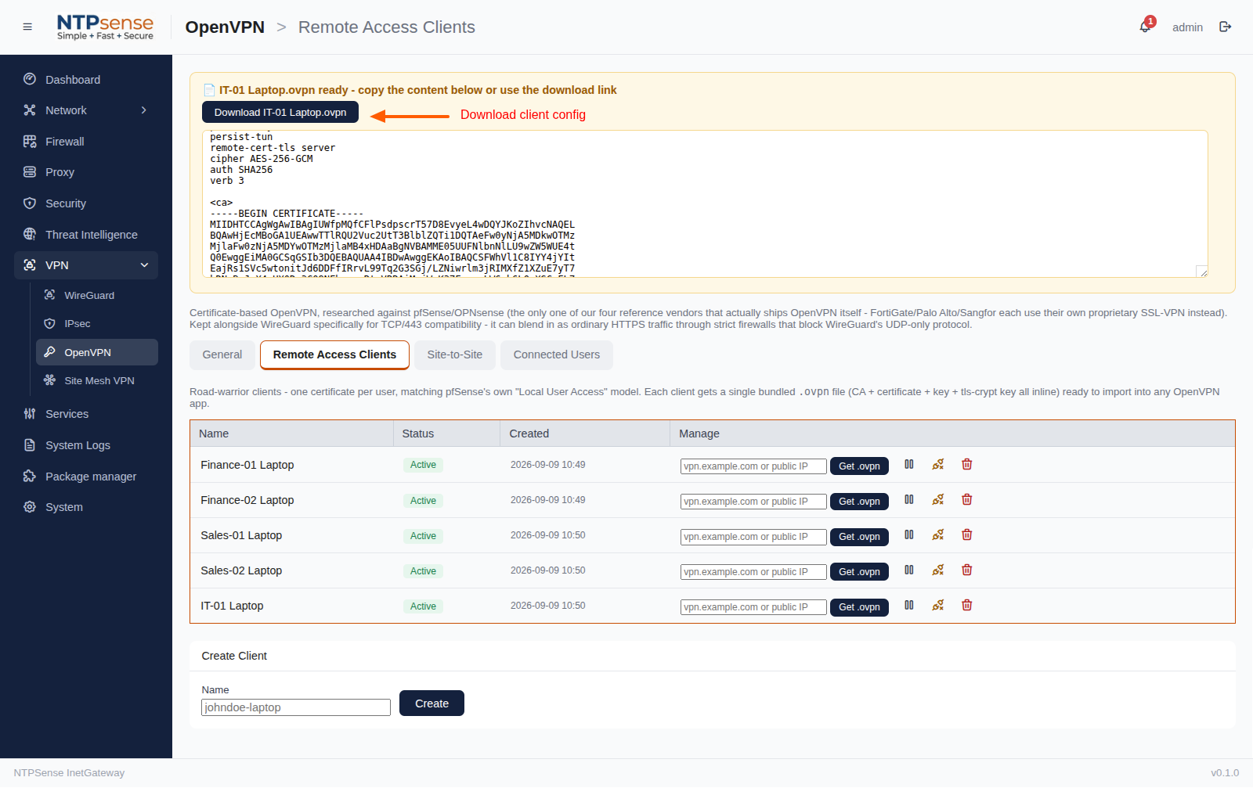Pause the Sales-01 Laptop client

[x=909, y=534]
